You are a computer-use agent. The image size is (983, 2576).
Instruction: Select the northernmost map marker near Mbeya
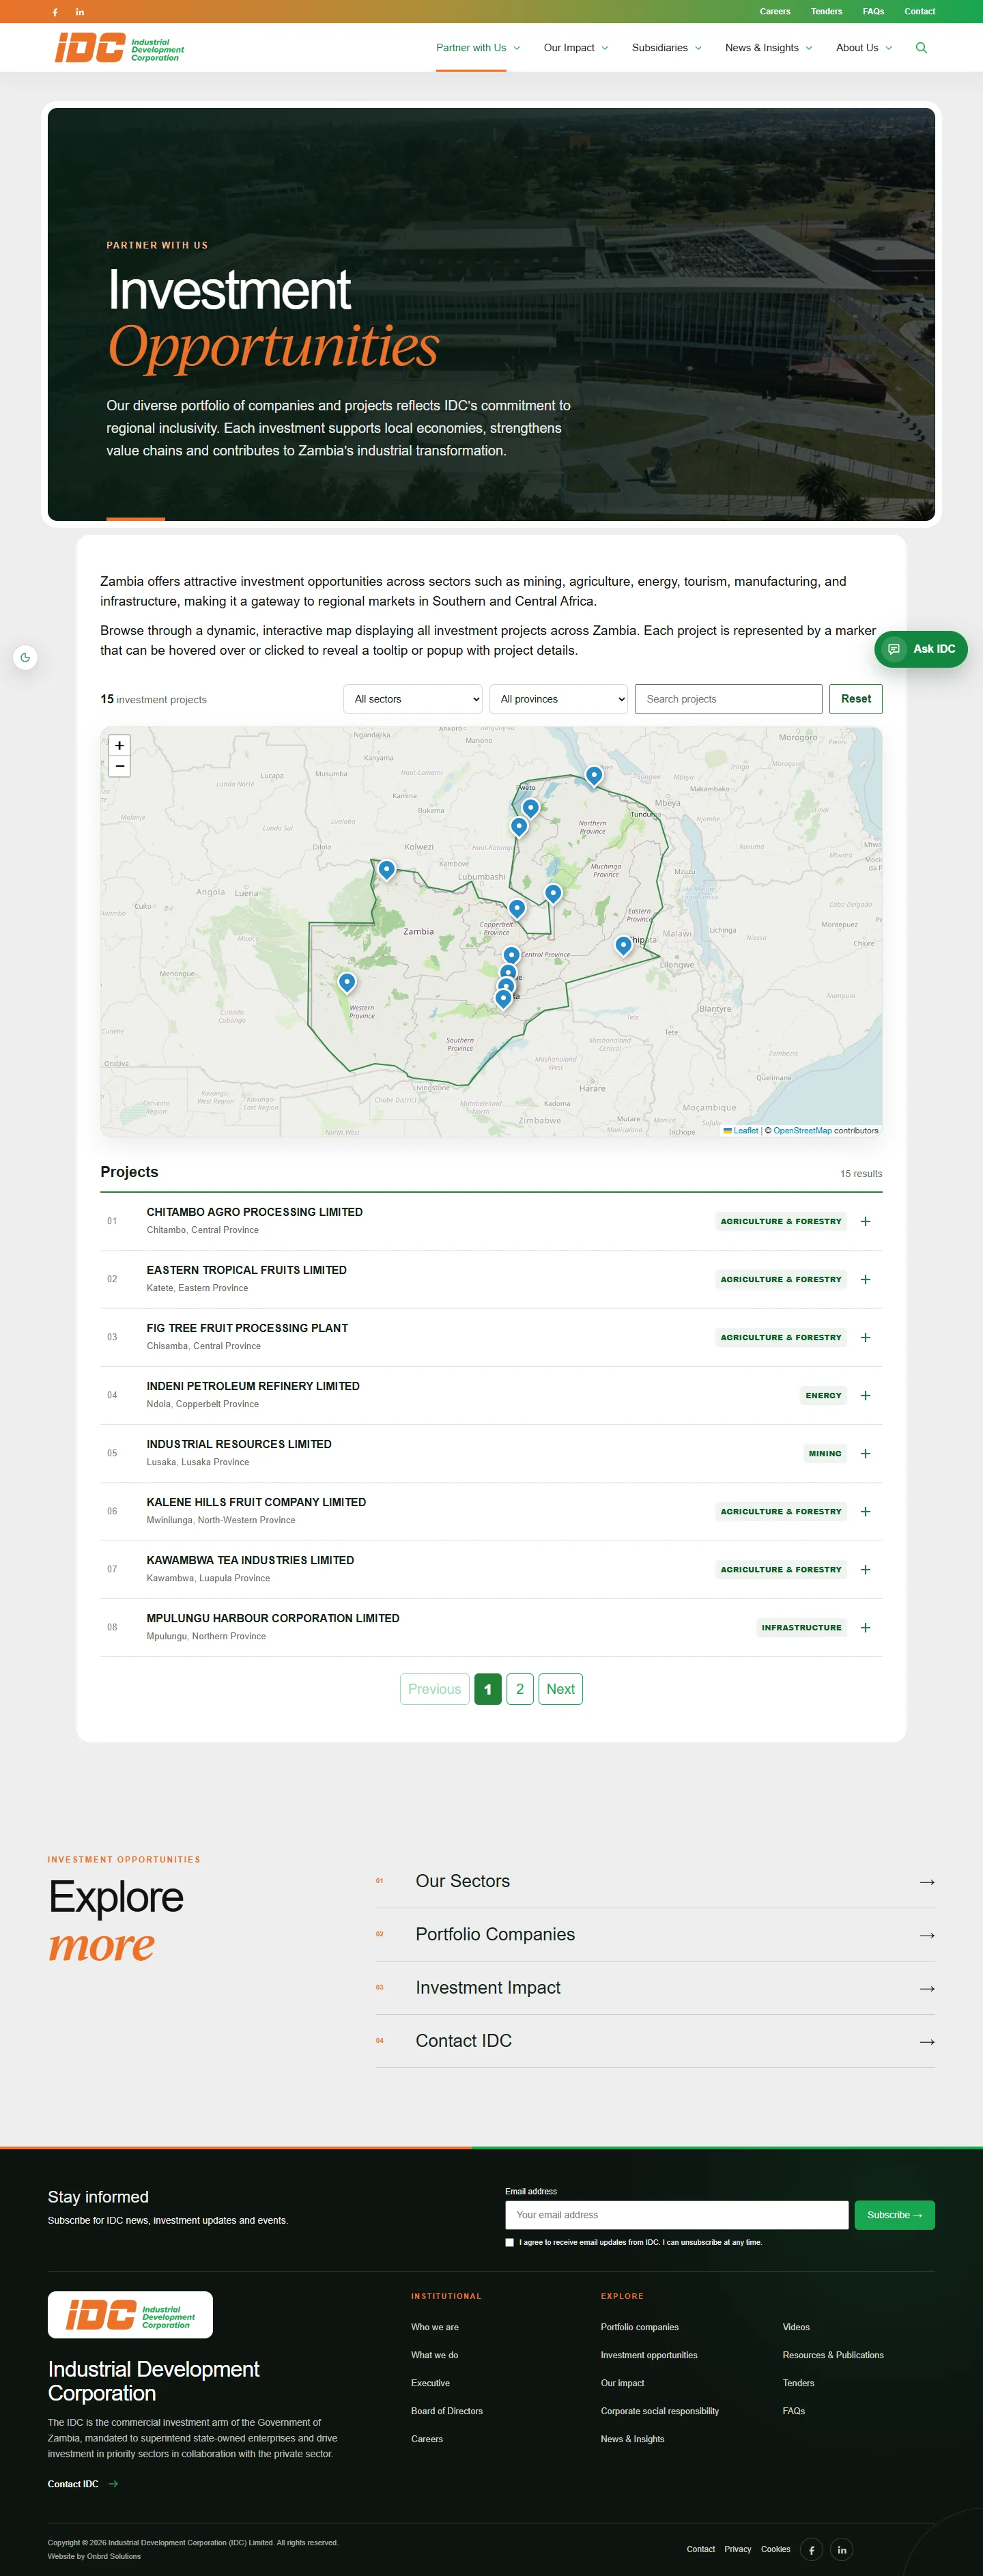tap(594, 776)
